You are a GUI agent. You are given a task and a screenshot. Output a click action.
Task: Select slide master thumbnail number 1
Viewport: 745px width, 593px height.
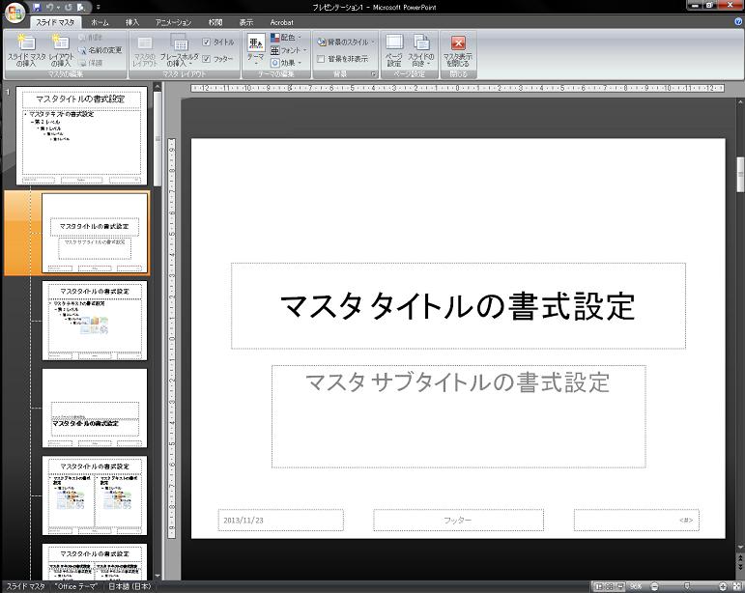pyautogui.click(x=82, y=135)
